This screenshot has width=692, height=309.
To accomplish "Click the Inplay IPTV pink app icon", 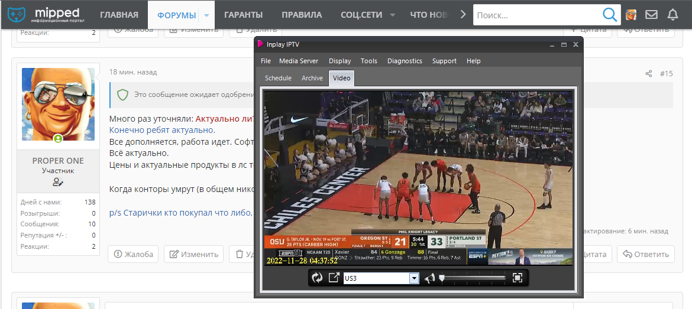I will [260, 44].
